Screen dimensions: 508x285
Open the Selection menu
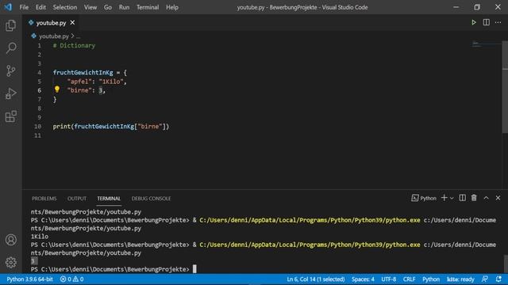click(x=65, y=7)
